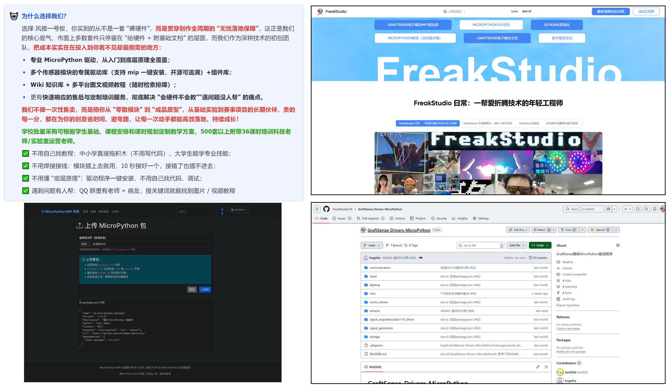The image size is (668, 385).
Task: Expand the green Code dropdown button
Action: point(540,245)
